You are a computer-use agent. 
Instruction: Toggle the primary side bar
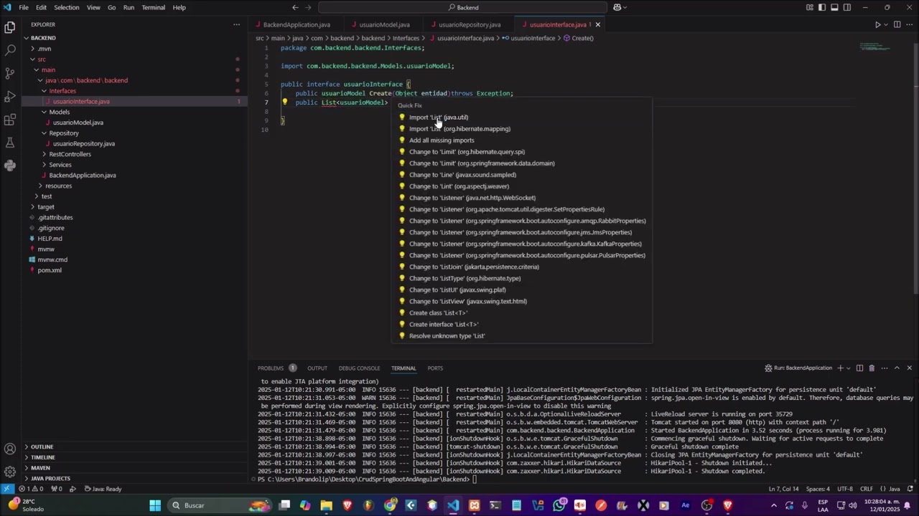pyautogui.click(x=823, y=7)
